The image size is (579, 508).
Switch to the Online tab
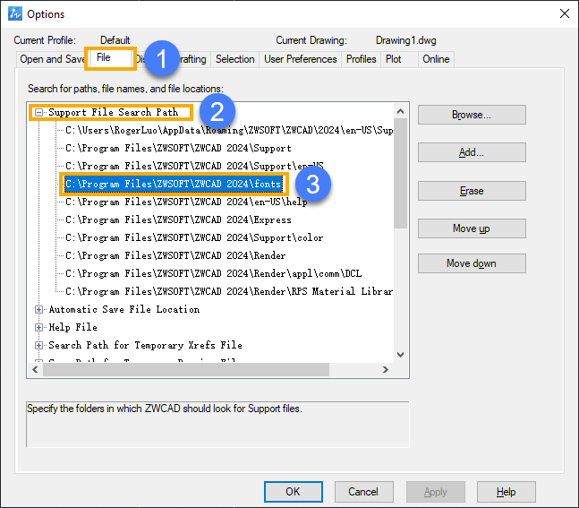click(436, 59)
